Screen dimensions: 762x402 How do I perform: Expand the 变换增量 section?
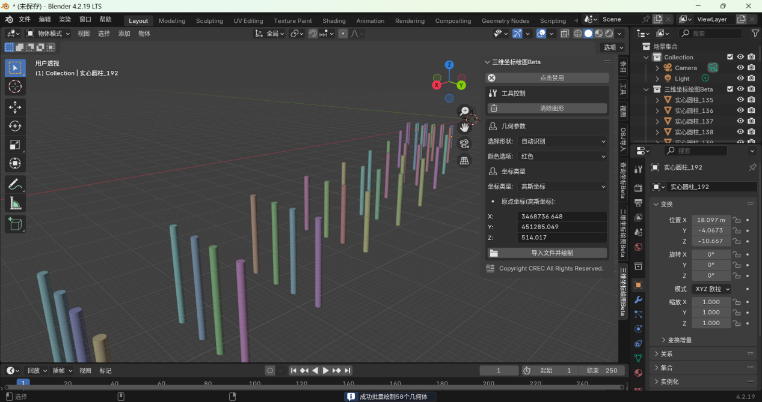(x=679, y=340)
